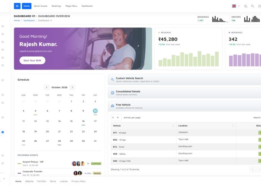261x186 pixels.
Task: Click the Custom Vehicle Search magnifier icon
Action: click(x=113, y=80)
